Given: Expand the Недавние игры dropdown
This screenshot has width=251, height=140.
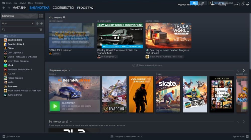Looking at the screenshot, I should click(70, 70).
